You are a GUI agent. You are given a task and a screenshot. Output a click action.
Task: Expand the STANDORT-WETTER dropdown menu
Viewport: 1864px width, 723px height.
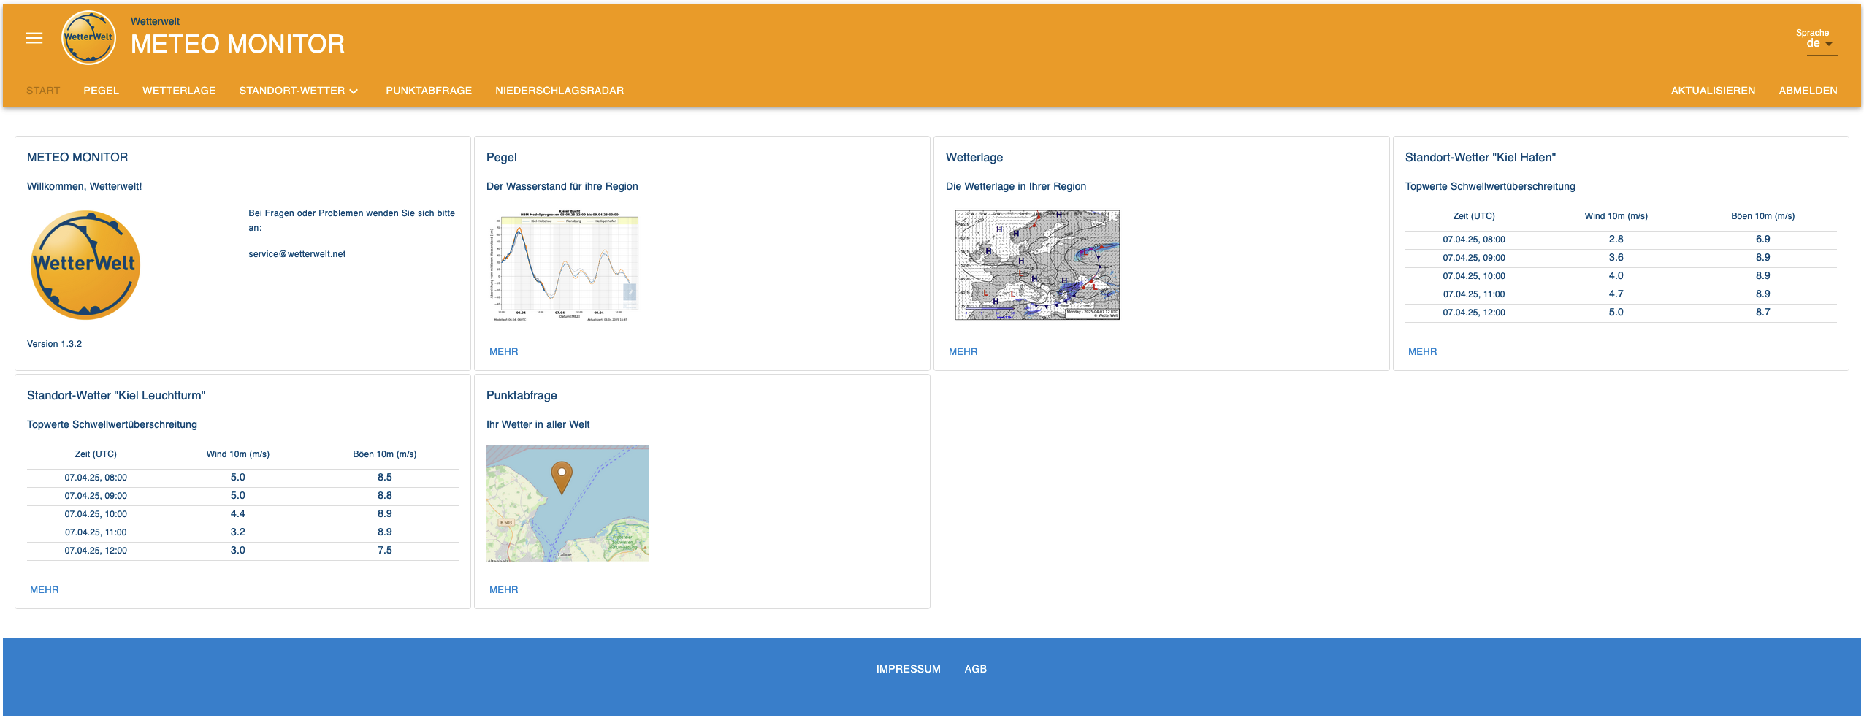(x=297, y=91)
